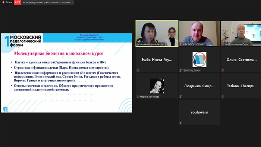The height and width of the screenshot is (147, 261).
Task: Click muted mic icon on Людмила Смир tile
Action: click(180, 97)
